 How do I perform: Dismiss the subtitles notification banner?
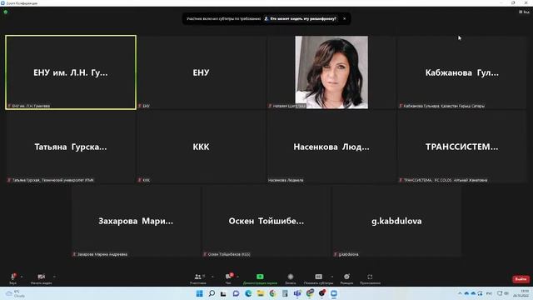click(x=344, y=18)
